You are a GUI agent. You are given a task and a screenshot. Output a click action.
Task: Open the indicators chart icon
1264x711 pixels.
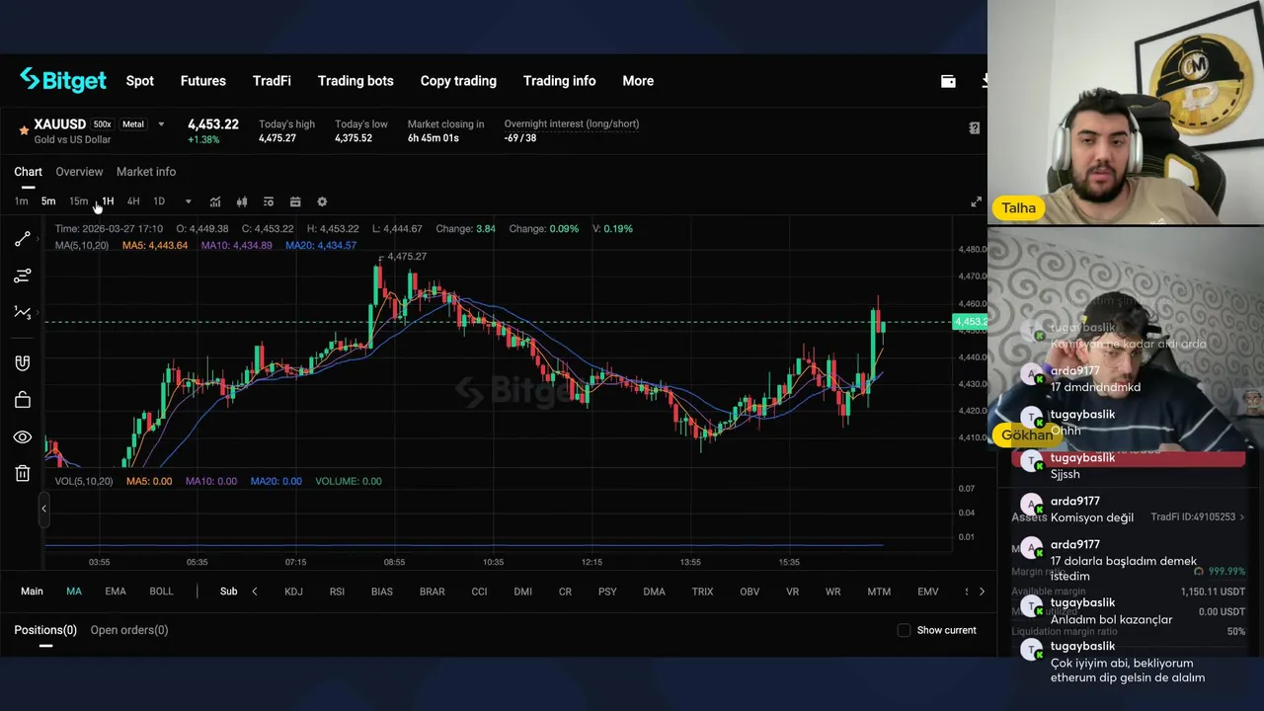point(215,201)
